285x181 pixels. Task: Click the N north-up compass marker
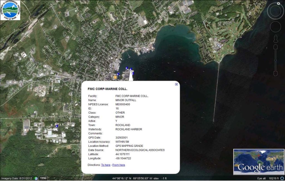point(278,3)
